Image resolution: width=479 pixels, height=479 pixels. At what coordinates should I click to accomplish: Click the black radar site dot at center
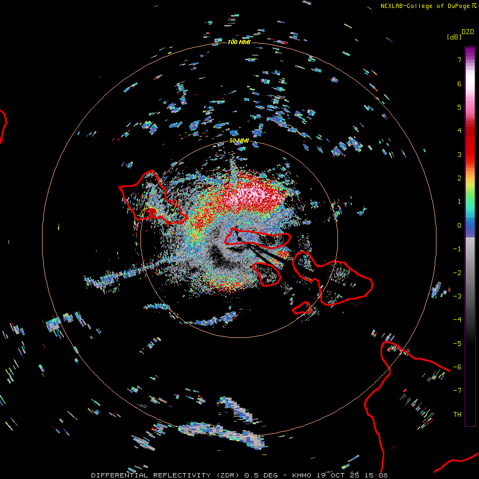[x=240, y=239]
